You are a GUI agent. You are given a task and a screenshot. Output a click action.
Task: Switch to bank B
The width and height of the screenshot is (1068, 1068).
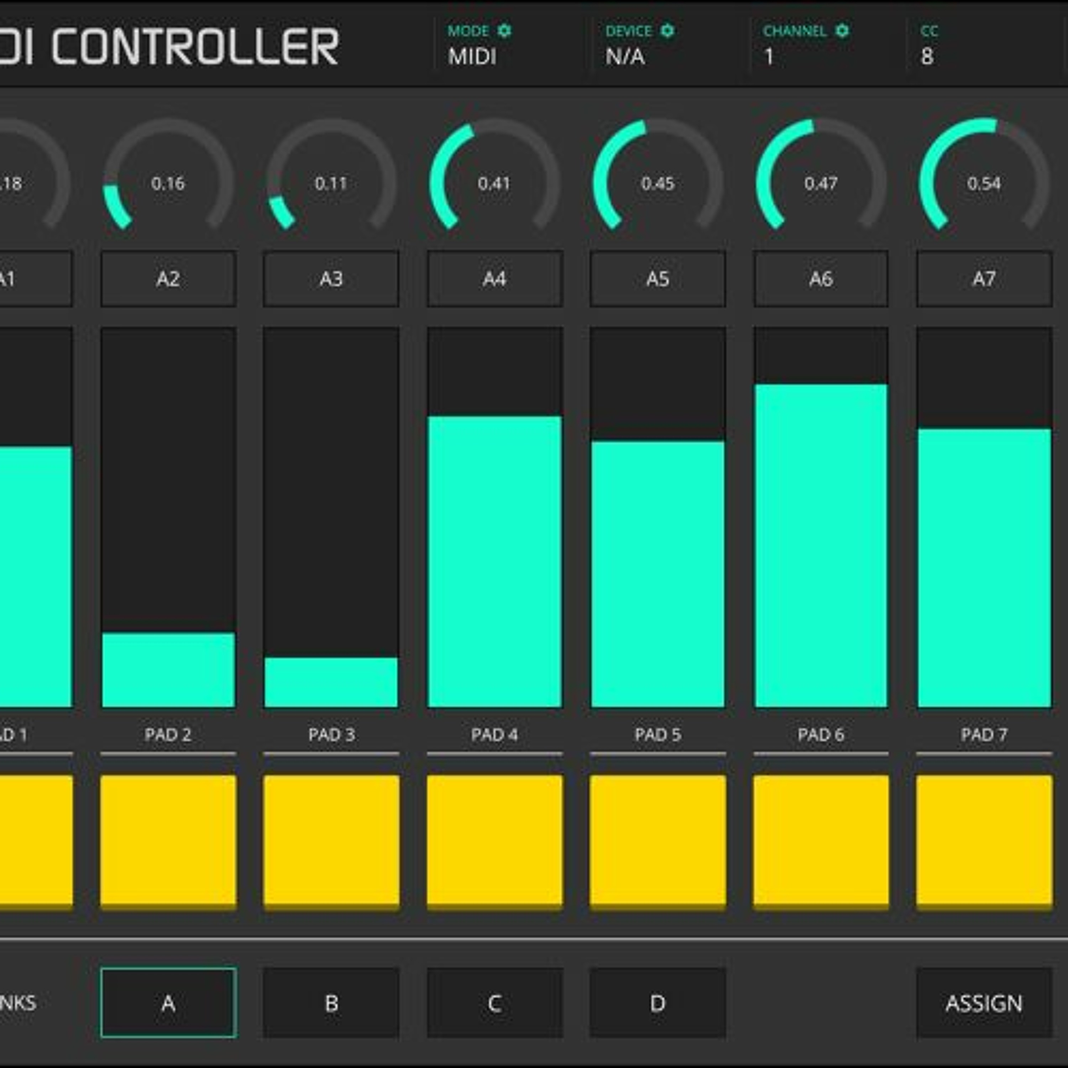click(x=331, y=1003)
